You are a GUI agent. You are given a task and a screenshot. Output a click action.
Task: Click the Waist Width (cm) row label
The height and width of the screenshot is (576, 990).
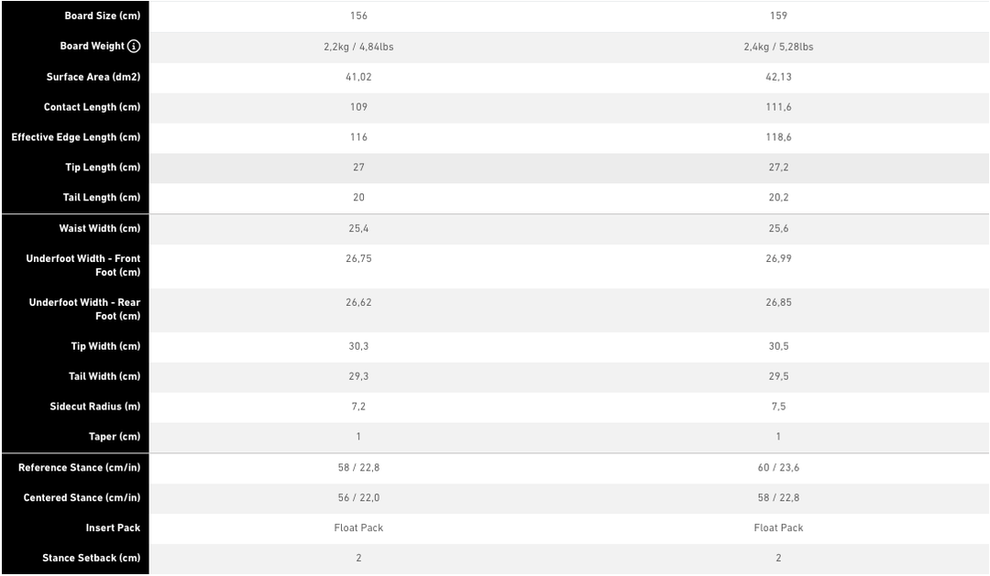(x=100, y=229)
